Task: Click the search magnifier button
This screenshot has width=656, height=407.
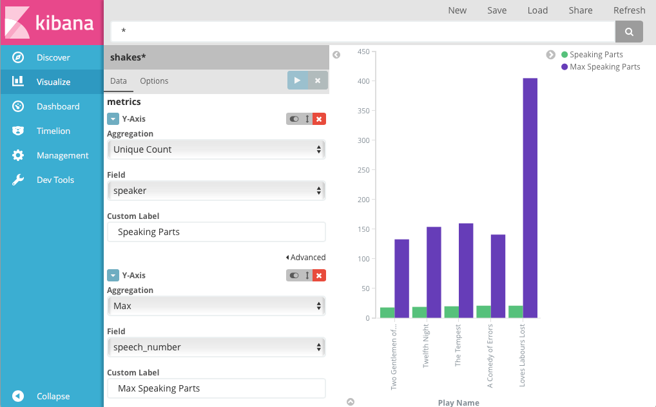Action: click(628, 31)
